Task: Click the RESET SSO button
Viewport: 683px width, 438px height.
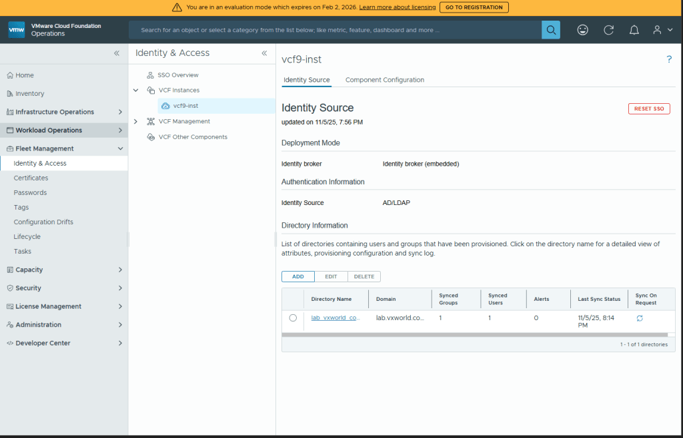Action: (x=648, y=109)
